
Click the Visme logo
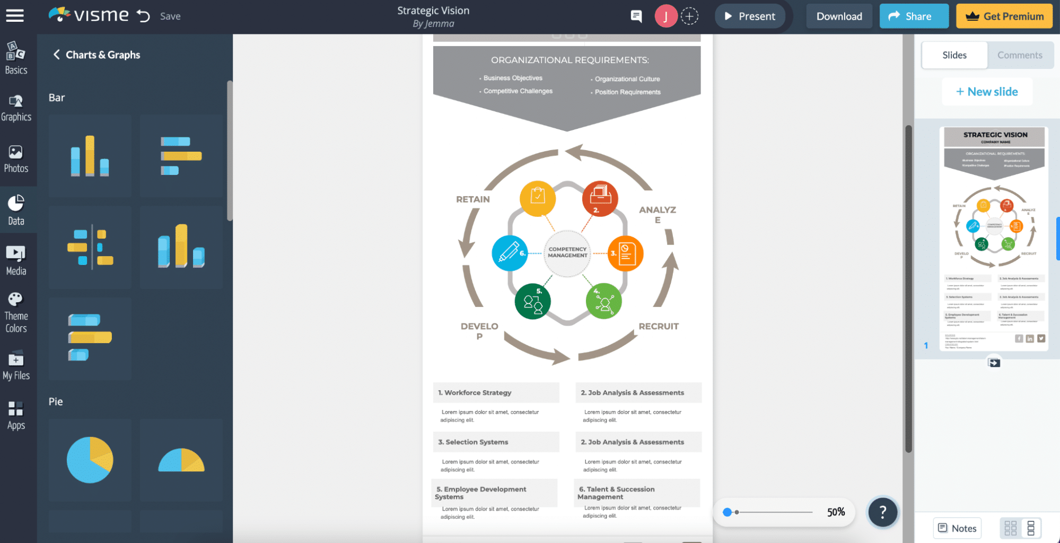[89, 15]
